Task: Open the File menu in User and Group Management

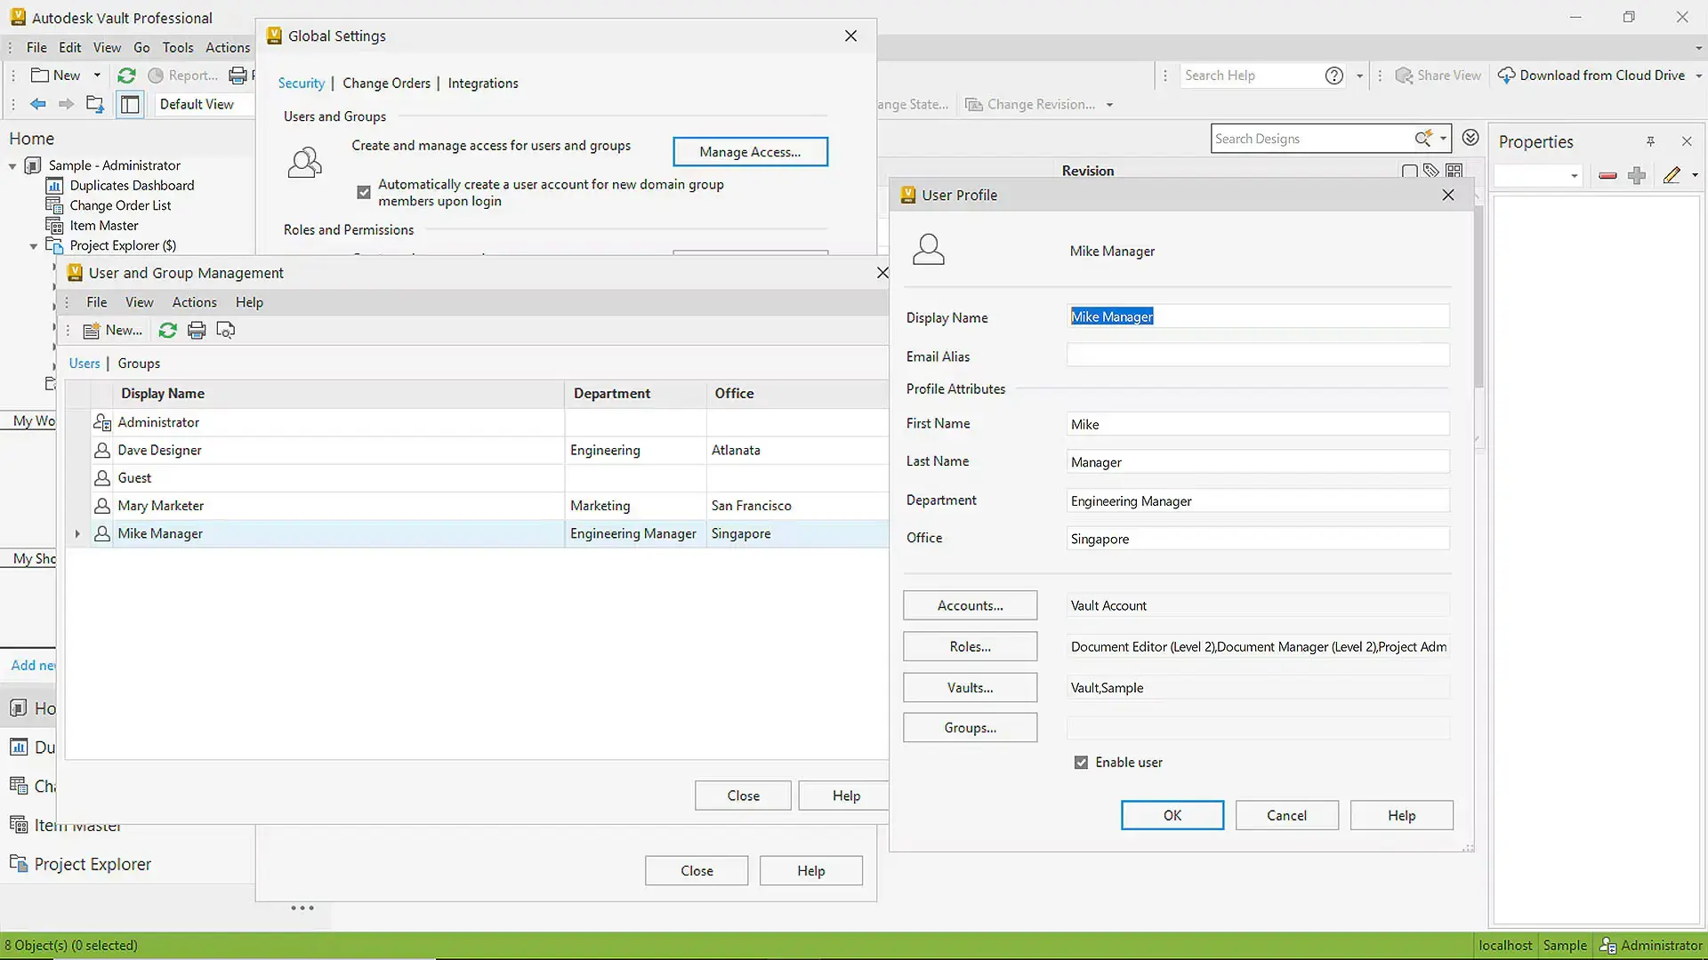Action: (96, 302)
